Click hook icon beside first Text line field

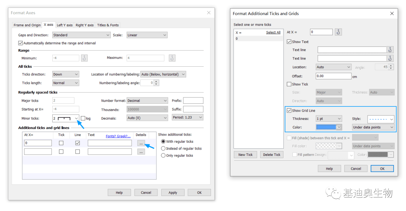point(390,49)
